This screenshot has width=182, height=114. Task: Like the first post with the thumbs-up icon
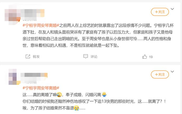145,57
